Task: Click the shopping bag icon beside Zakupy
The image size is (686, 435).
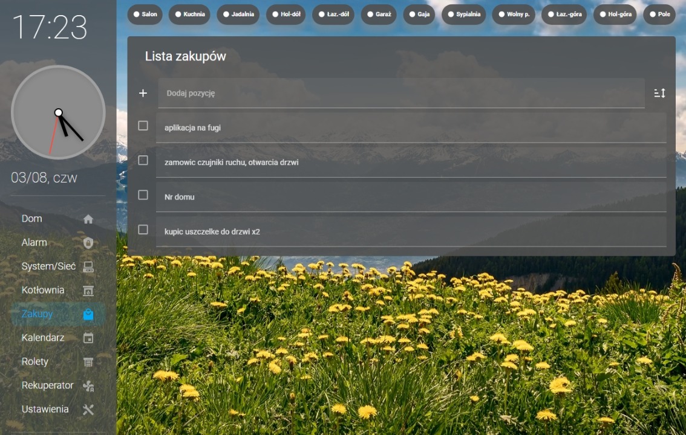Action: (x=88, y=314)
